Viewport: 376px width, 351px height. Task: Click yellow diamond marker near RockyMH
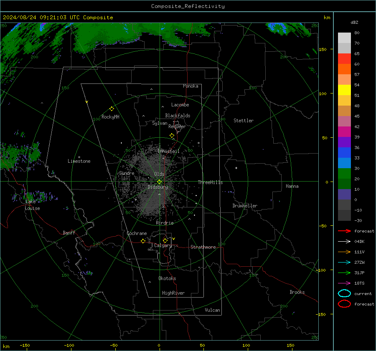pos(112,109)
